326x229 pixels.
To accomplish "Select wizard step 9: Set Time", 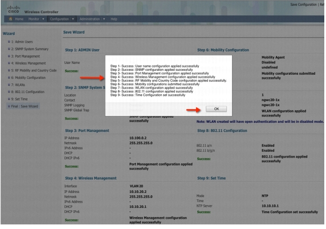I will pyautogui.click(x=19, y=99).
